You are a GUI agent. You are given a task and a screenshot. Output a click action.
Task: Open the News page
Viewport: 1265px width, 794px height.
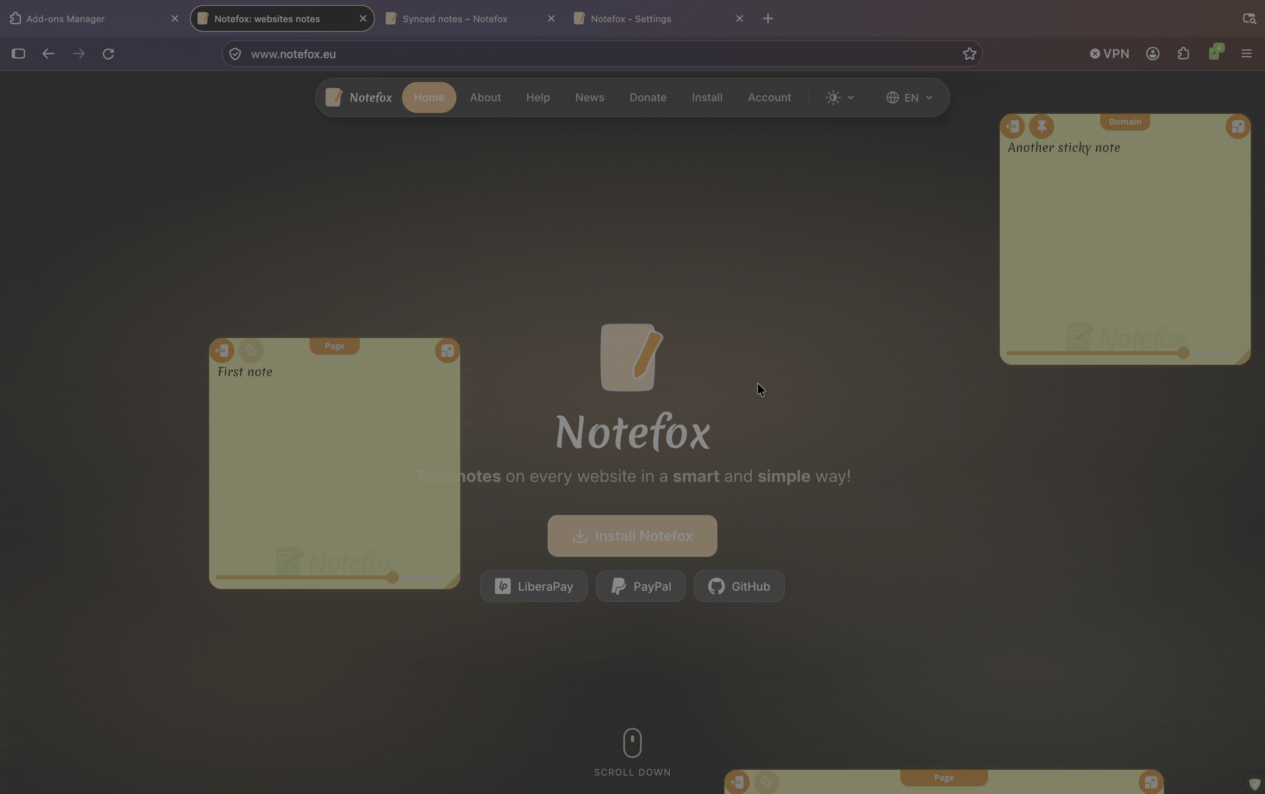(590, 97)
